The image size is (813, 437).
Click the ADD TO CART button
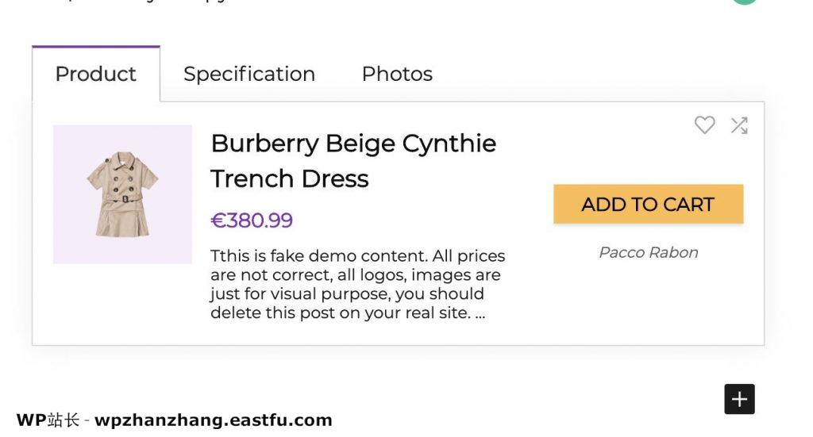click(x=648, y=205)
